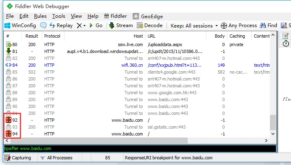The width and height of the screenshot is (291, 165).
Task: Open the All Processes filter in status bar
Action: coord(56,158)
